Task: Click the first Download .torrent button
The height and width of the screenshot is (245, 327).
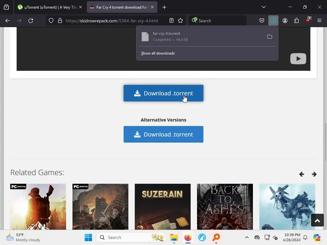Action: [x=163, y=93]
